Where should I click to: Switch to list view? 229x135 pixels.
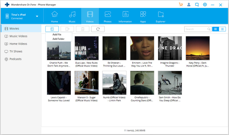(222, 29)
